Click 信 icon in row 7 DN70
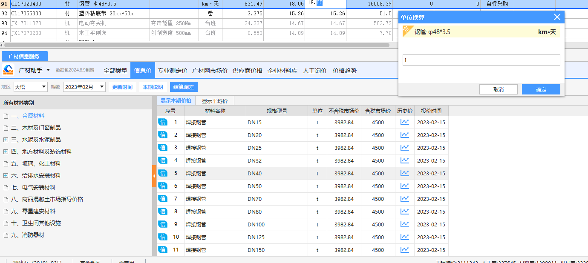 (x=163, y=199)
